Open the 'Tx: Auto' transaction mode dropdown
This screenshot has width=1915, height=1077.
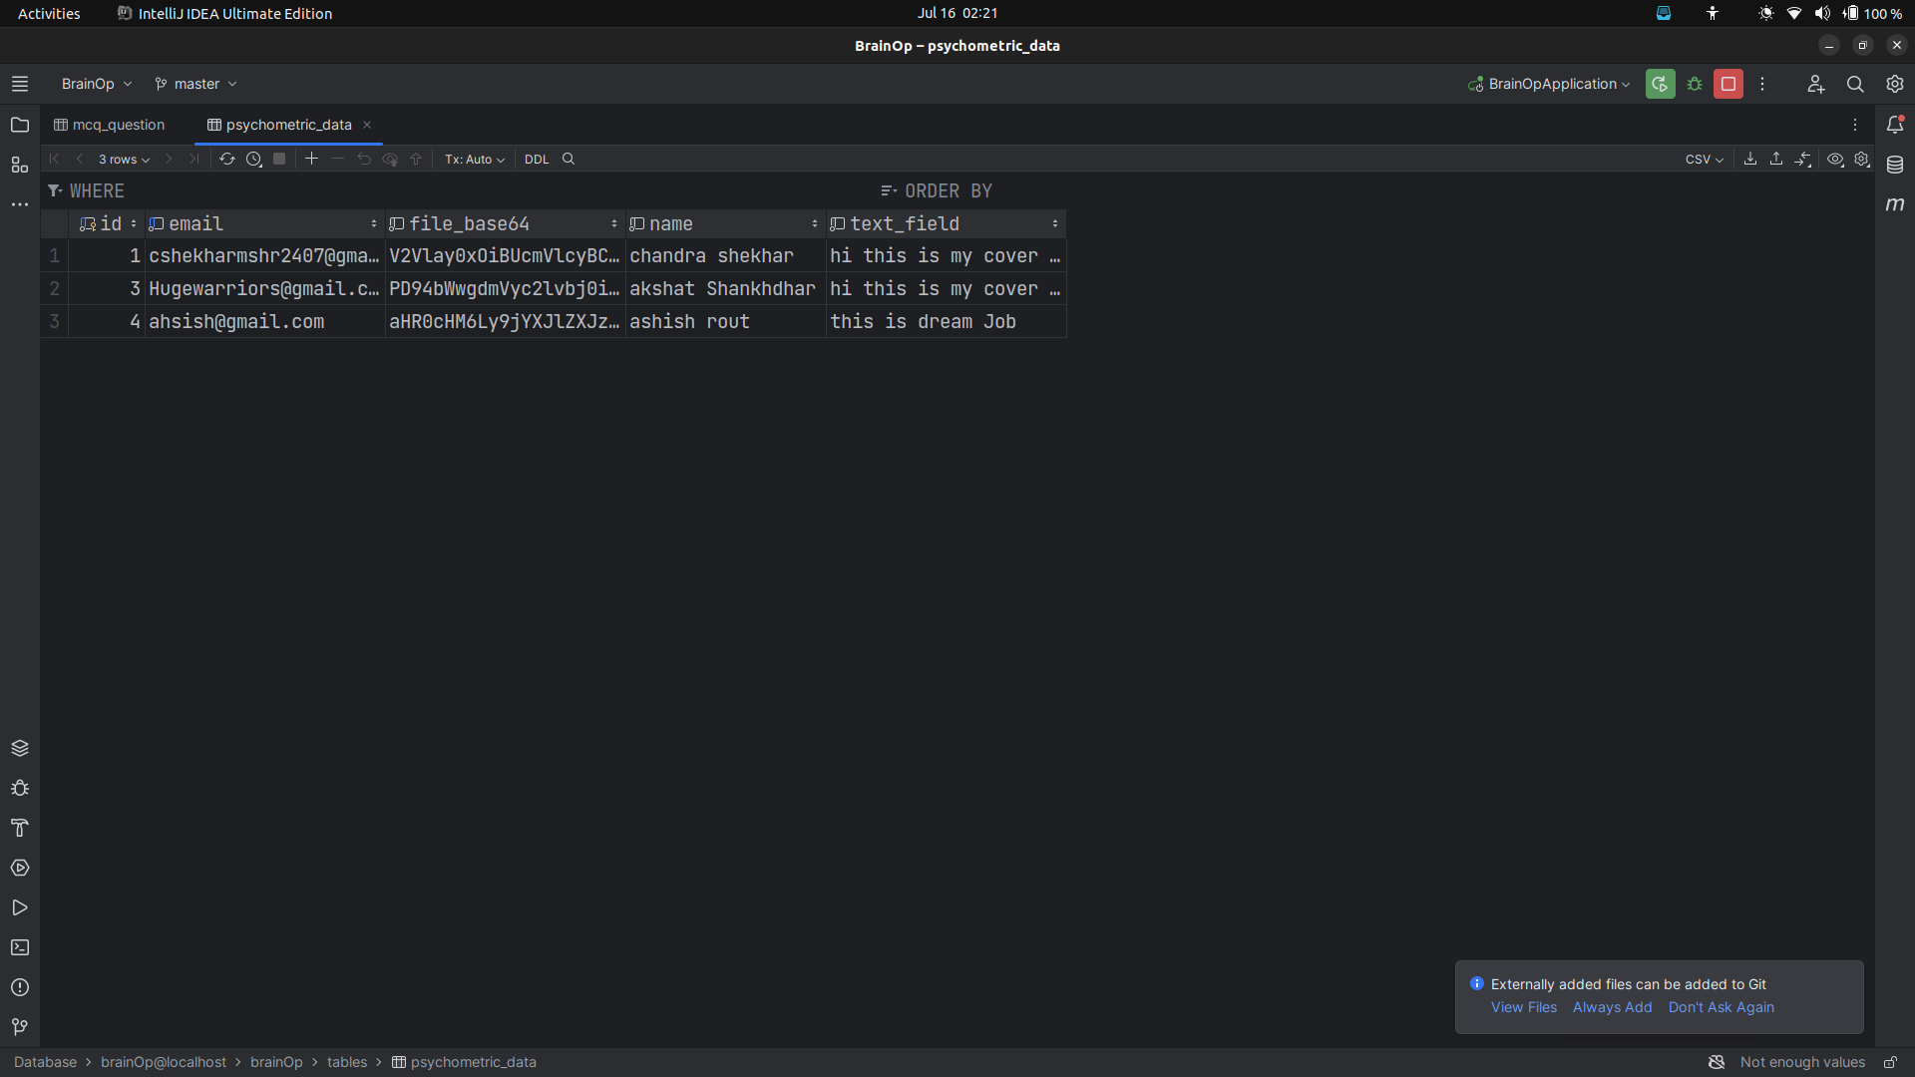pyautogui.click(x=473, y=159)
